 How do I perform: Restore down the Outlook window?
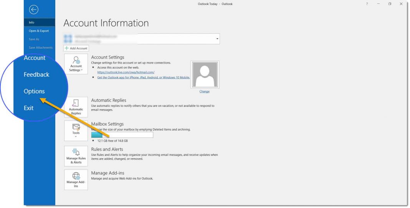[x=390, y=4]
